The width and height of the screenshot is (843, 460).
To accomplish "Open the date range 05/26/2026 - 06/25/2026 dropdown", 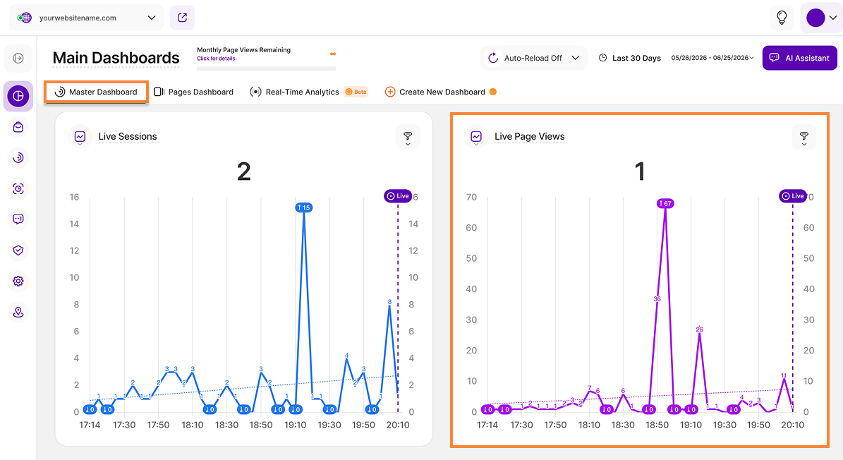I will coord(712,58).
